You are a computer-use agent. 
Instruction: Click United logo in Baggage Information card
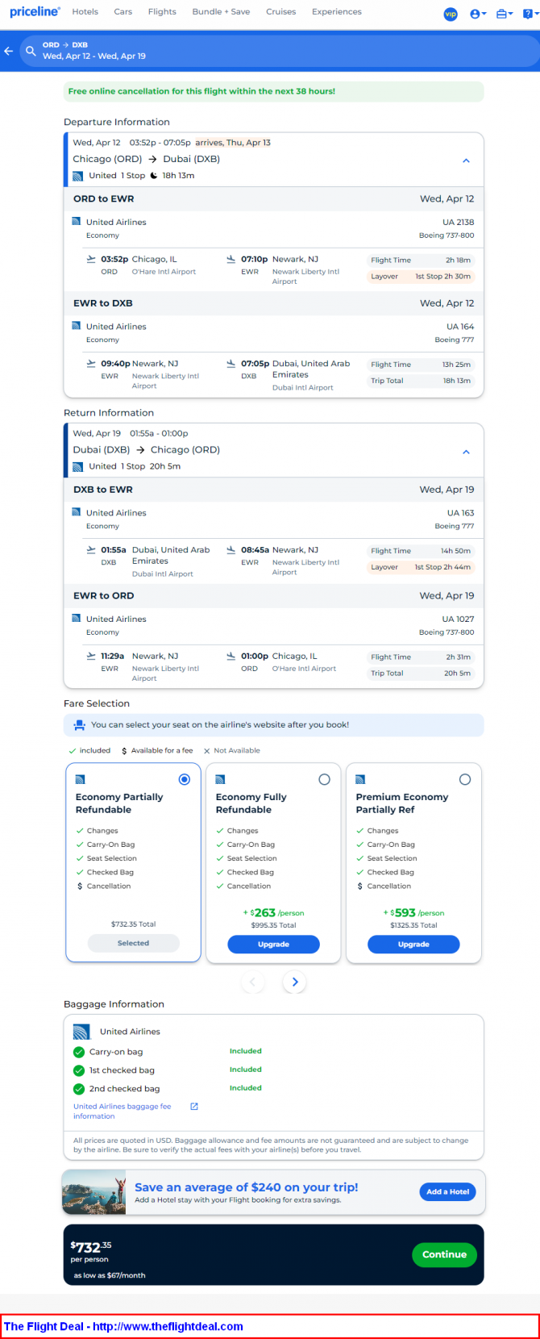pos(81,1032)
